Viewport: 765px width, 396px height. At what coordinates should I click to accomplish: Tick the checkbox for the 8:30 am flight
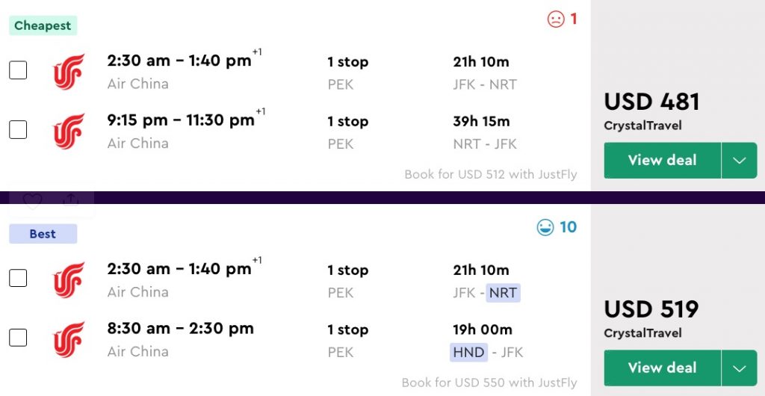(18, 338)
